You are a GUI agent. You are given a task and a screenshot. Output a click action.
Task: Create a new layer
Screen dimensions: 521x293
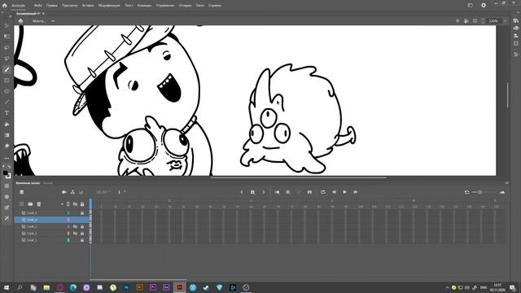(x=22, y=204)
